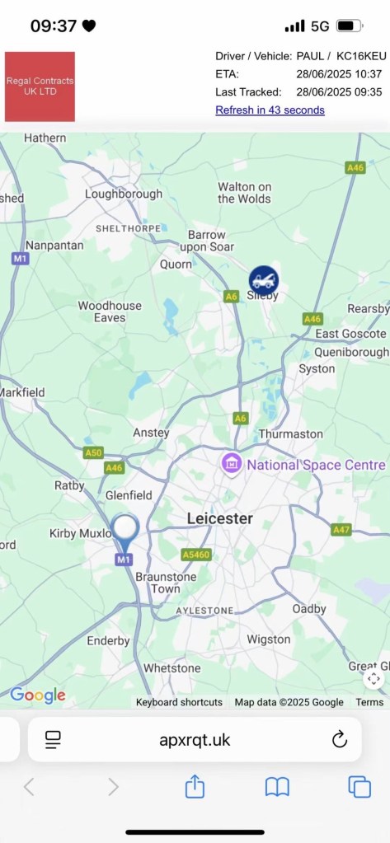This screenshot has width=390, height=843.
Task: Go back with Safari back arrow
Action: point(29,787)
